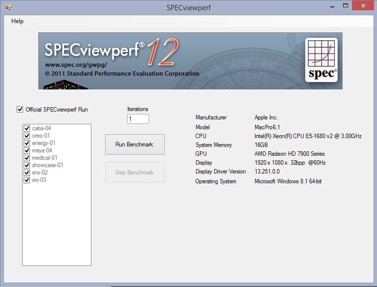Image resolution: width=377 pixels, height=287 pixels.
Task: Toggle the snx-02 viewset checkbox
Action: [27, 172]
